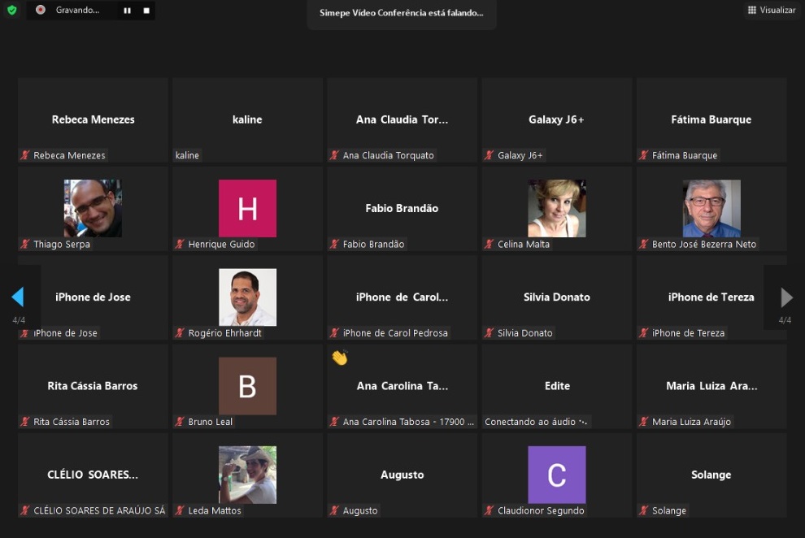Click muted mic icon beside Solange
805x538 pixels.
pyautogui.click(x=644, y=510)
